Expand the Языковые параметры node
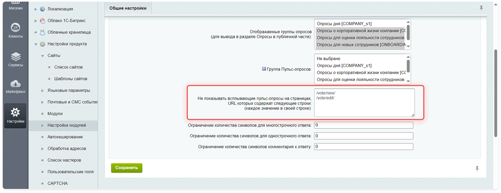The width and height of the screenshot is (501, 193). 42,90
